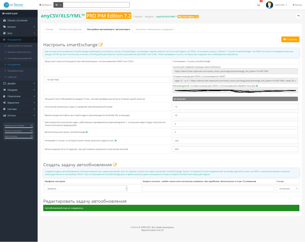
Task: Click the Добавить button
Action: pyautogui.click(x=45, y=5)
